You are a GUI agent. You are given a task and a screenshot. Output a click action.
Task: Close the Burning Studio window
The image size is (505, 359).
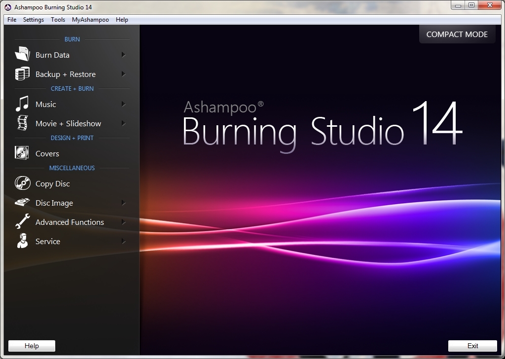[x=490, y=5]
